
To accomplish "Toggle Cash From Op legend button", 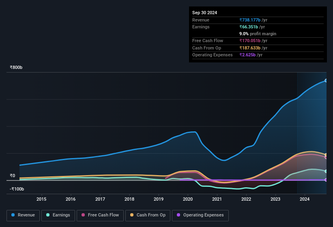I will point(148,215).
